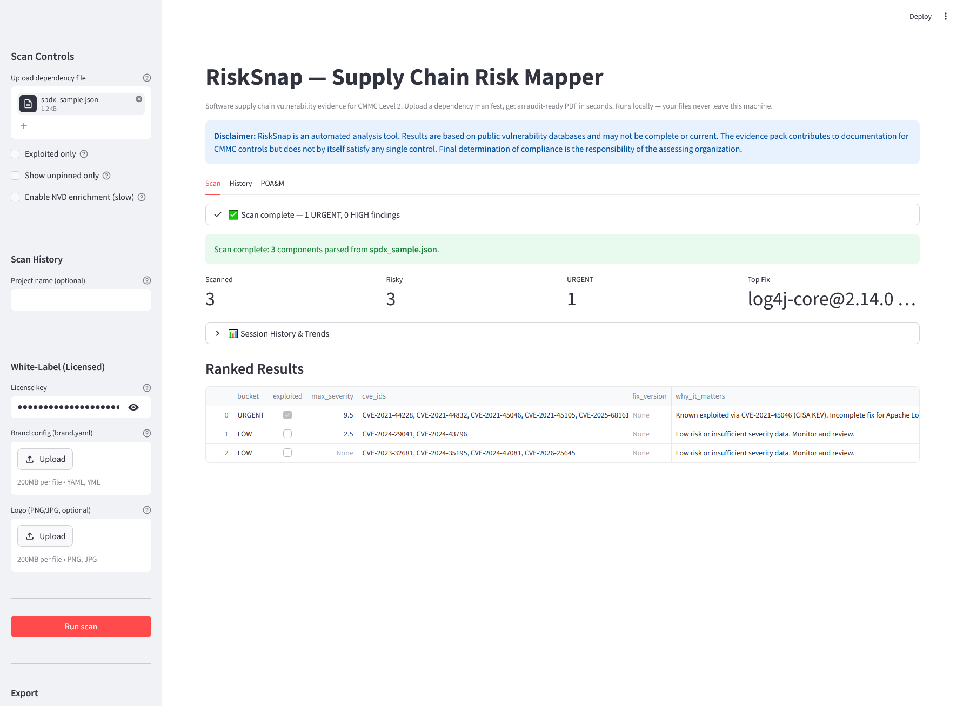Click the CVE-2023-32681 cve_ids cell
Screen dimensions: 963x706
[493, 453]
